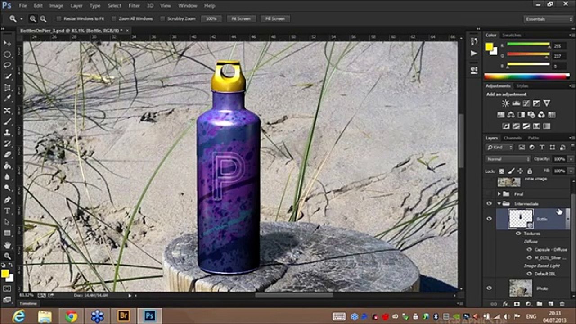Choose Zoom Out mode in options bar
The image size is (576, 324).
(x=43, y=19)
